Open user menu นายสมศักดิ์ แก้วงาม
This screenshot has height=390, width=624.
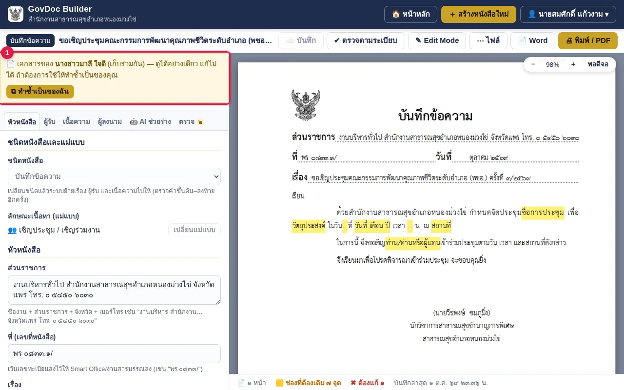[568, 14]
